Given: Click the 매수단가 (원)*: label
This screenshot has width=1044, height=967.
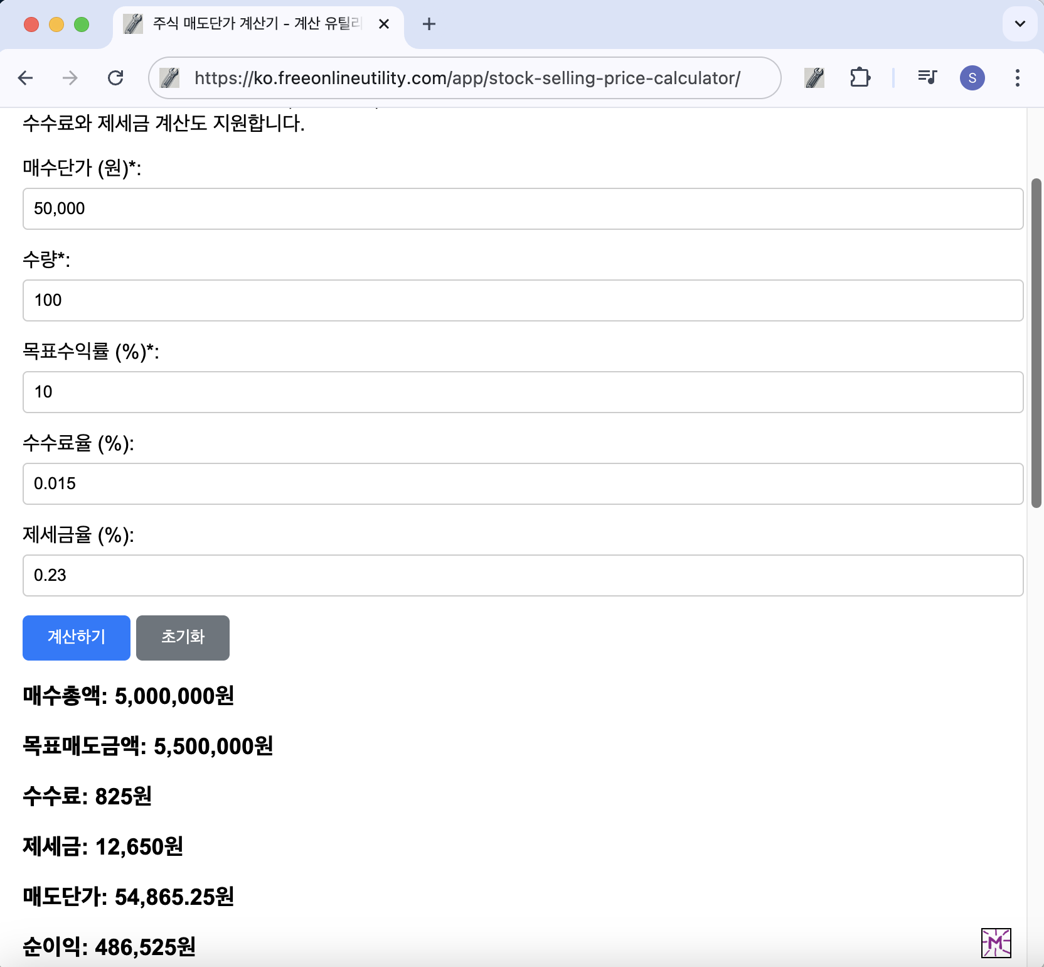Looking at the screenshot, I should 82,168.
